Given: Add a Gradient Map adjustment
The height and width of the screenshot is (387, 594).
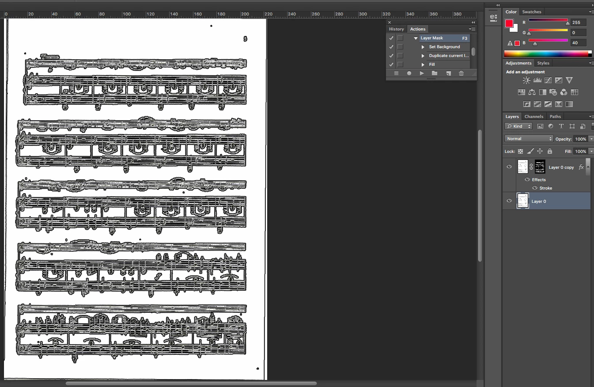Looking at the screenshot, I should click(x=569, y=104).
